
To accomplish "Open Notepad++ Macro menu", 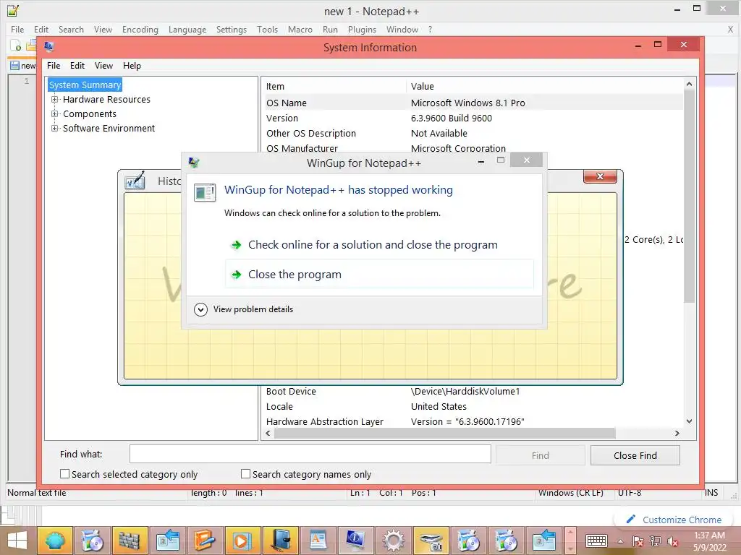I will pyautogui.click(x=300, y=29).
